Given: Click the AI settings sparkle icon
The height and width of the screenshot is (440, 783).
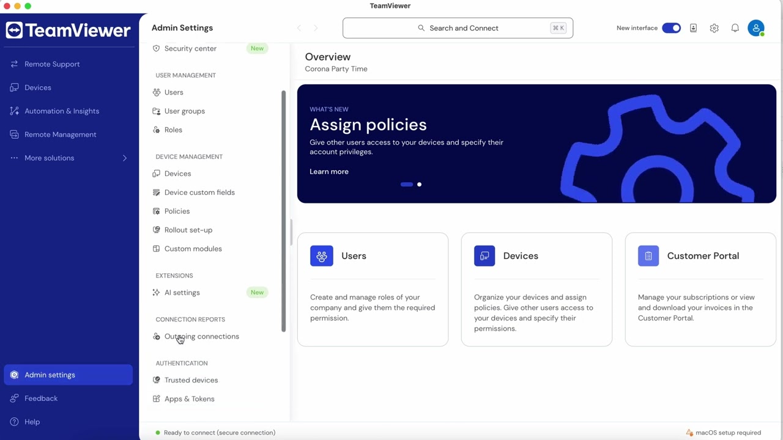Looking at the screenshot, I should pos(156,293).
